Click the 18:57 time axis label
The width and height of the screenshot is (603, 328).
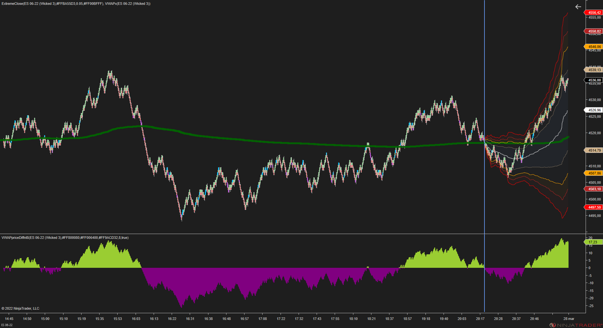[407, 319]
